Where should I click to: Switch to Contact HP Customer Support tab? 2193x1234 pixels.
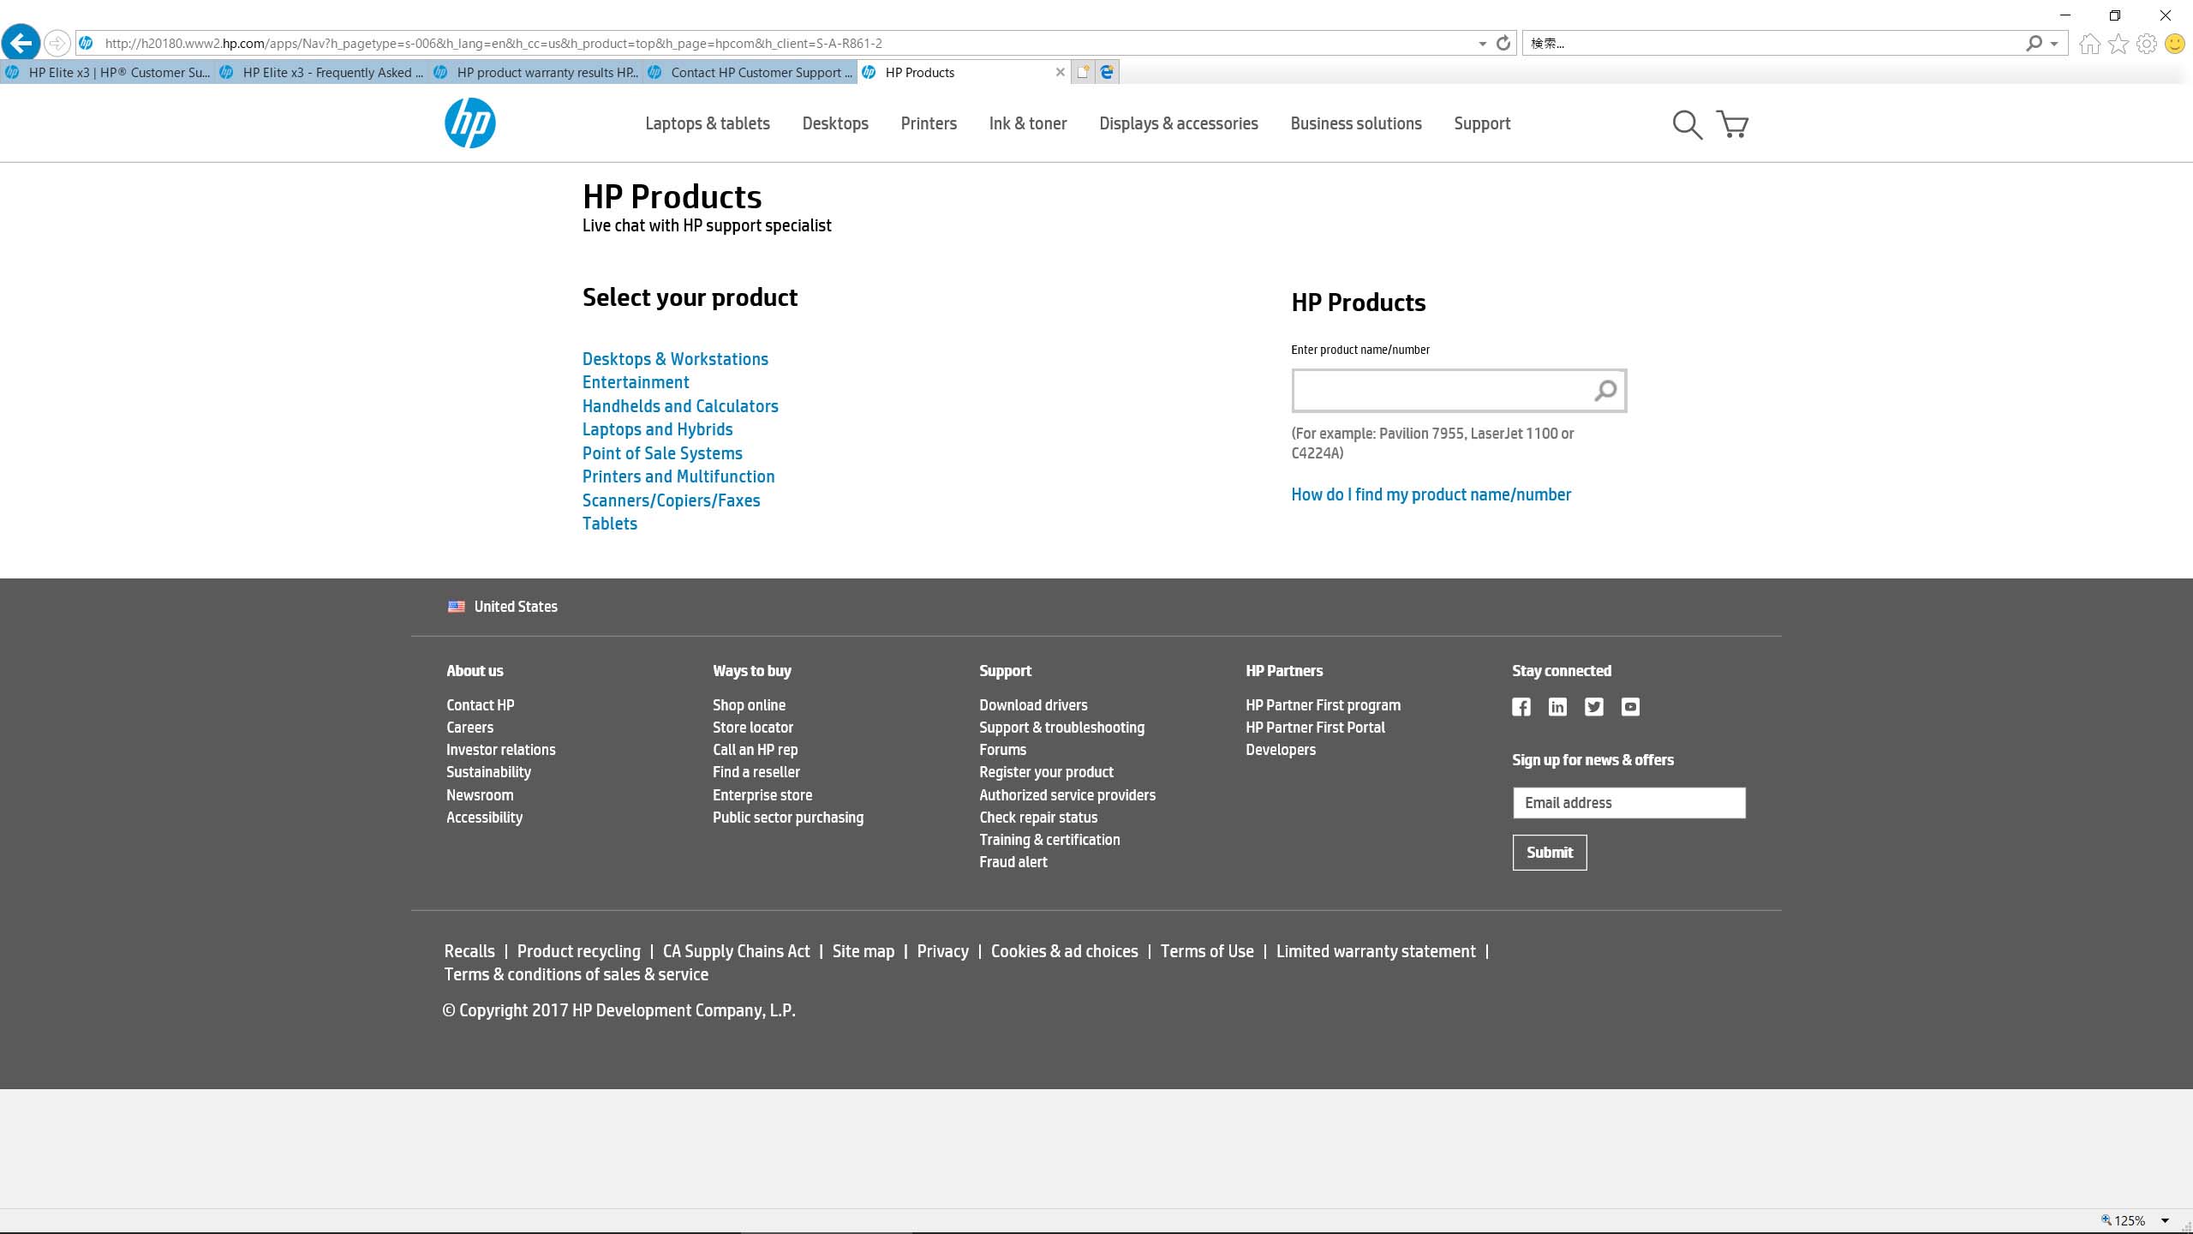(750, 72)
